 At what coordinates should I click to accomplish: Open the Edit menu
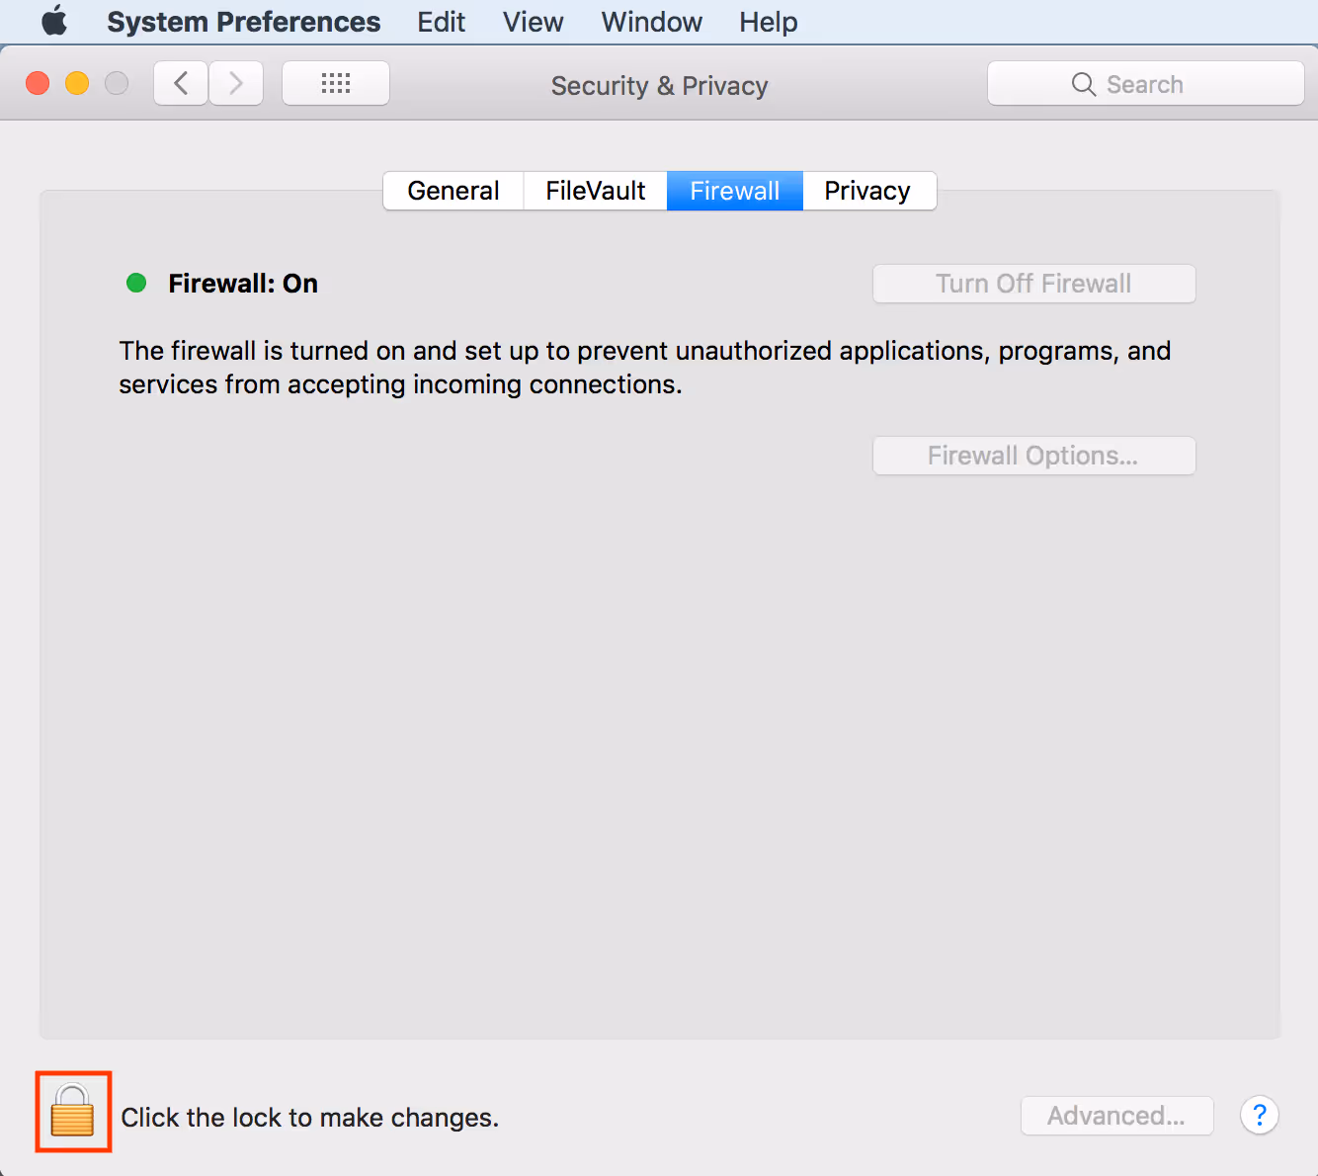click(x=441, y=22)
